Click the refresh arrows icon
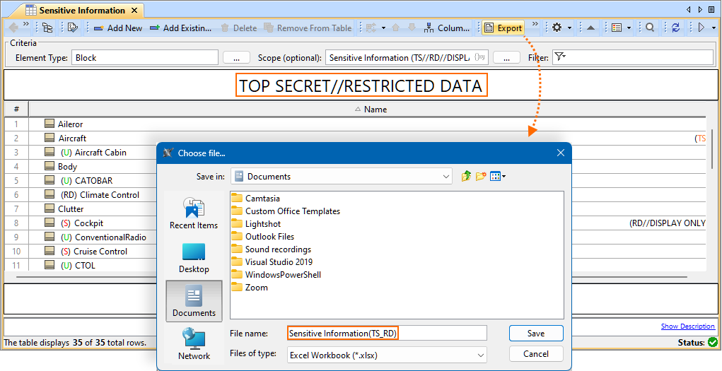 pos(675,28)
